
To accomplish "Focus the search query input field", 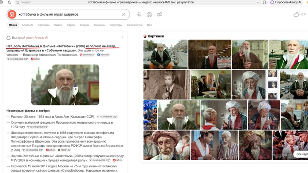I will (x=69, y=14).
